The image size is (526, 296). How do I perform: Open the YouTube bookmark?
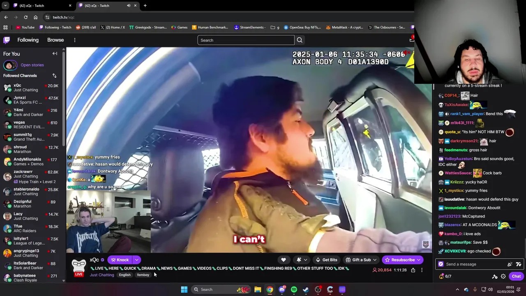[25, 28]
